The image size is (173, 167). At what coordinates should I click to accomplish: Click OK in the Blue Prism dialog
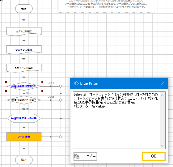point(154,156)
